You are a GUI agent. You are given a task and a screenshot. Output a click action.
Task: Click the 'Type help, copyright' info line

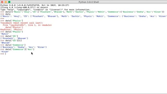click(x=45, y=10)
